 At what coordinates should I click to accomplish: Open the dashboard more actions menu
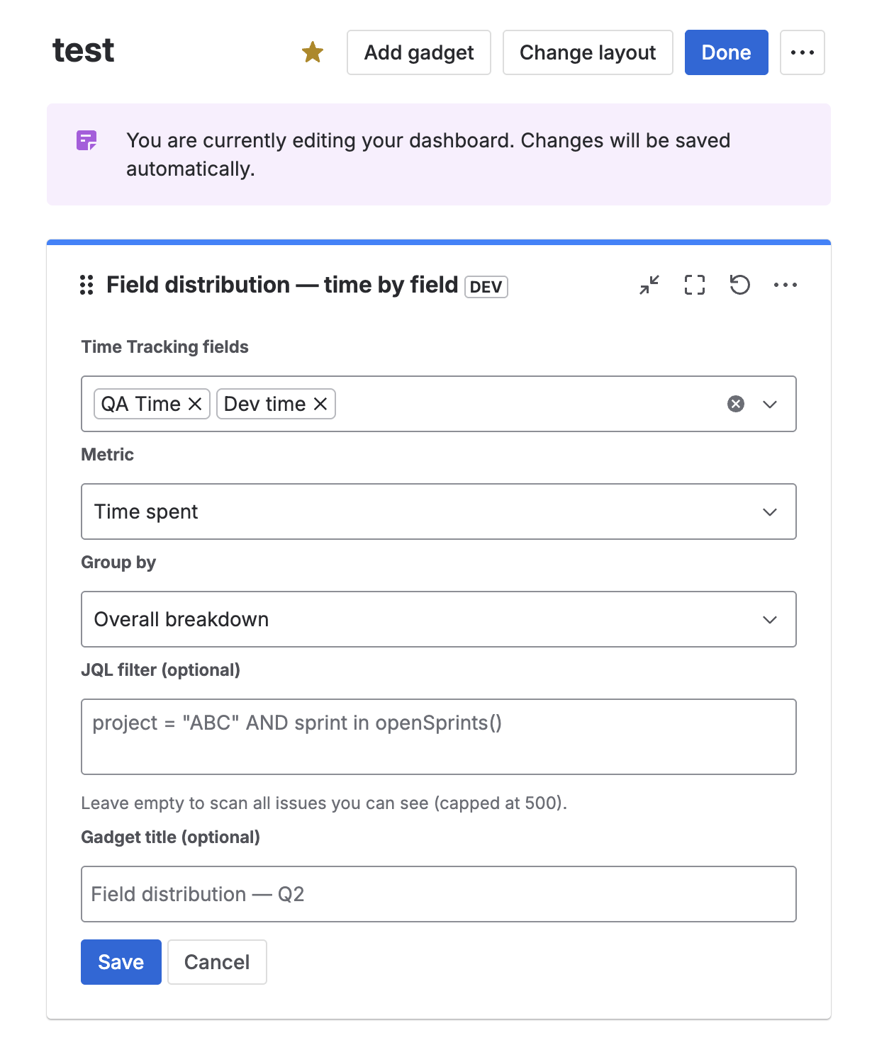click(x=802, y=52)
